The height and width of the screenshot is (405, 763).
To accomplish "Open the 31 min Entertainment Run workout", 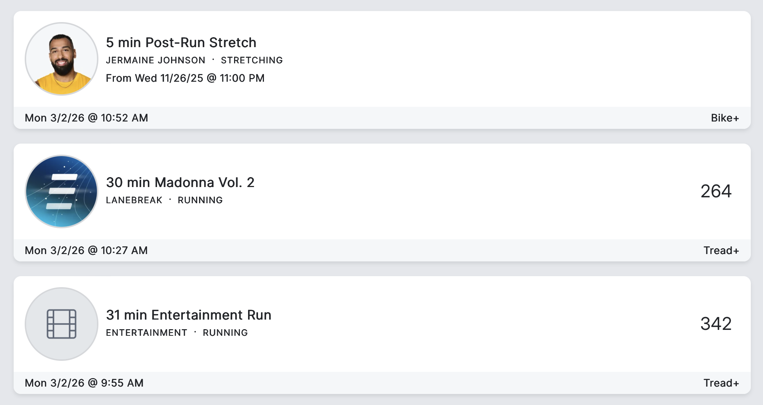I will [188, 315].
